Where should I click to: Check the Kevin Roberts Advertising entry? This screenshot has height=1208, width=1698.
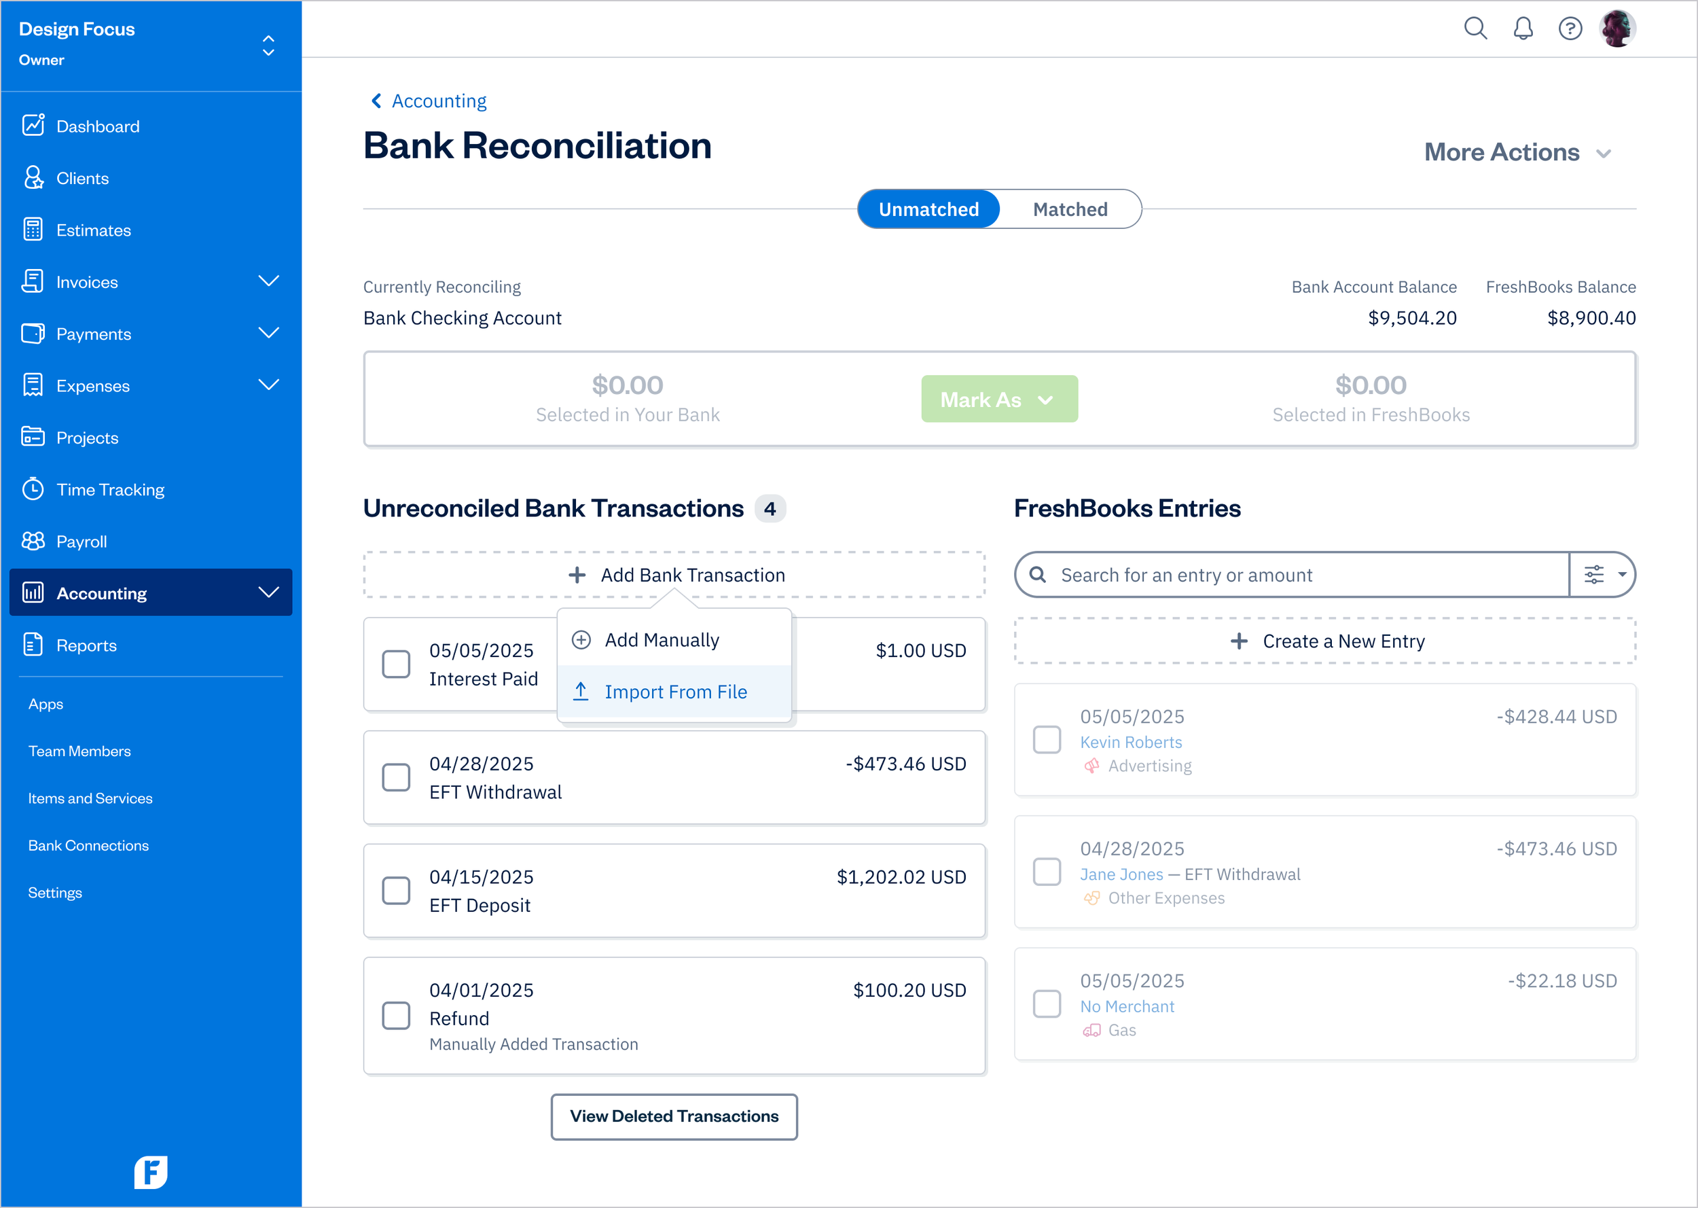tap(1047, 739)
